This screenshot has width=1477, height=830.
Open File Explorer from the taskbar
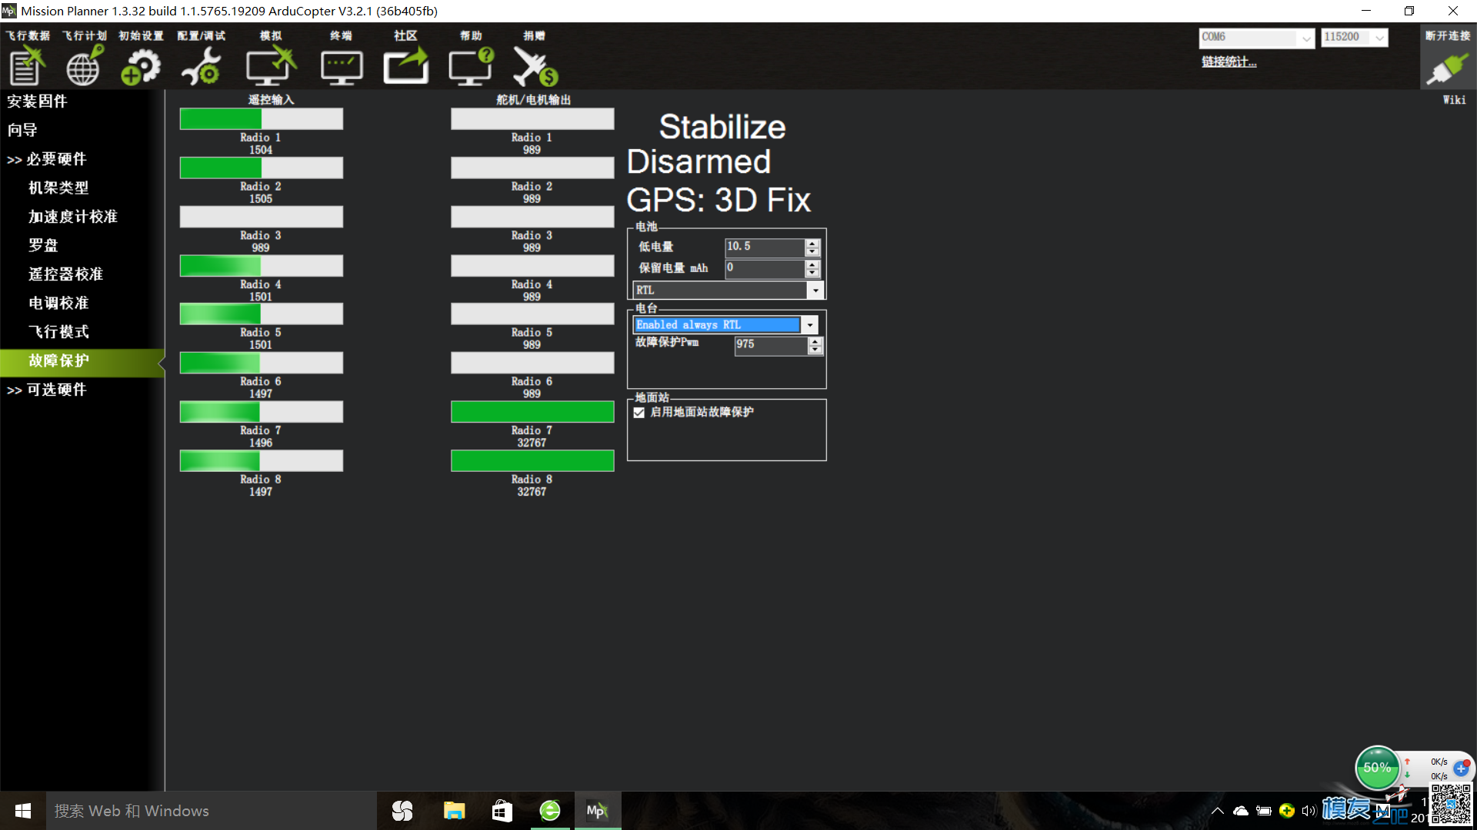[454, 811]
